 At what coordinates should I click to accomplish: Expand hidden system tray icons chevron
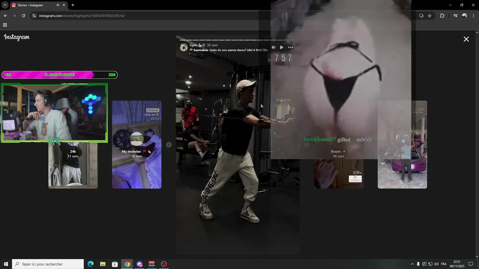point(412,264)
